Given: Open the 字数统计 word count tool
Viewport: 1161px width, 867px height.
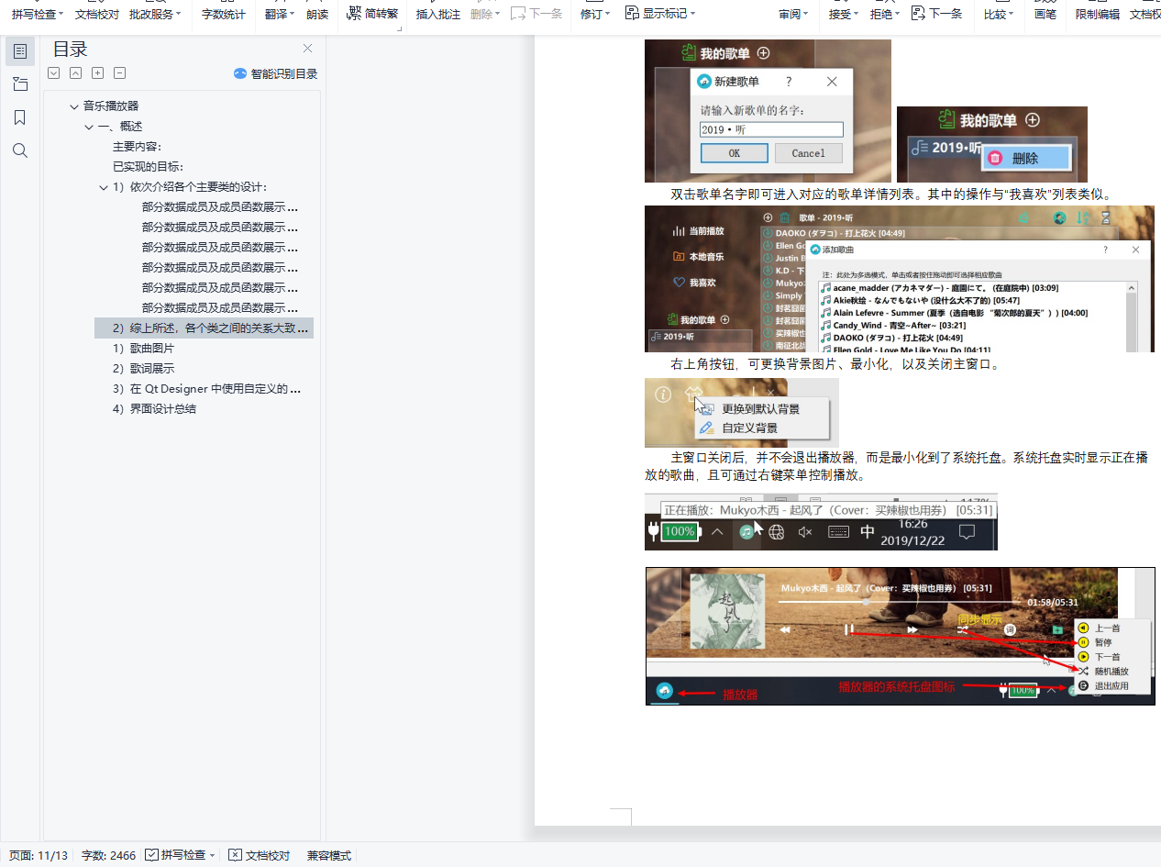Looking at the screenshot, I should coord(223,14).
